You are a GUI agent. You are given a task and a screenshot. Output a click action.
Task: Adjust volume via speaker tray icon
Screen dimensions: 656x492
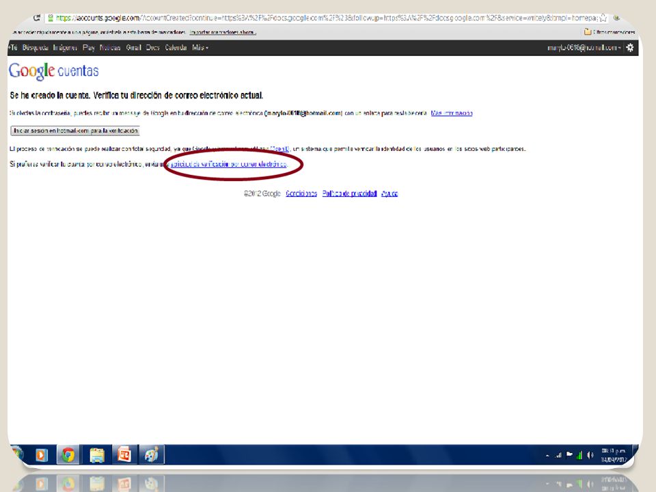coord(590,455)
